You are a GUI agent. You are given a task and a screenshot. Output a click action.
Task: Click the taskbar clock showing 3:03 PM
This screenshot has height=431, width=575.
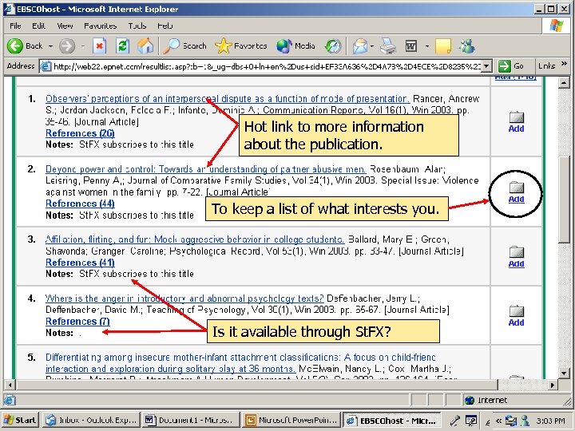click(x=550, y=421)
